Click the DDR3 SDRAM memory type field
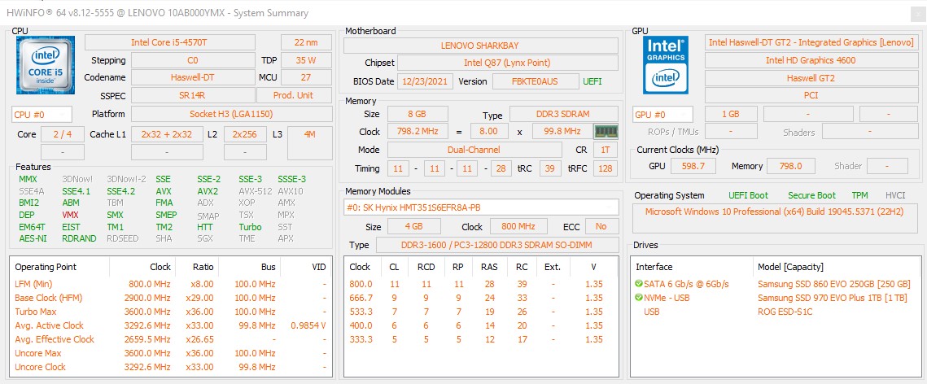The height and width of the screenshot is (384, 927). 563,114
